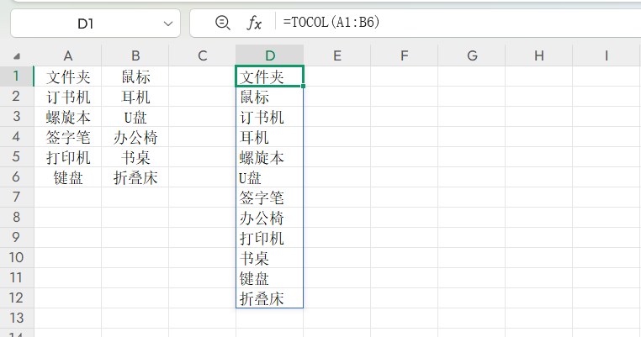The height and width of the screenshot is (337, 641).
Task: Select row 2 header
Action: point(16,97)
